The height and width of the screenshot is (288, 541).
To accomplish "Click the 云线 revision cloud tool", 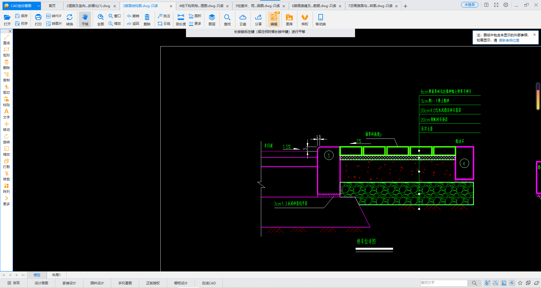I will click(x=164, y=24).
